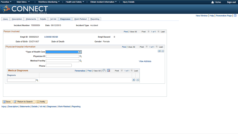The height and width of the screenshot is (134, 238).
Task: Switch to the Injury tab
Action: pos(6,19)
